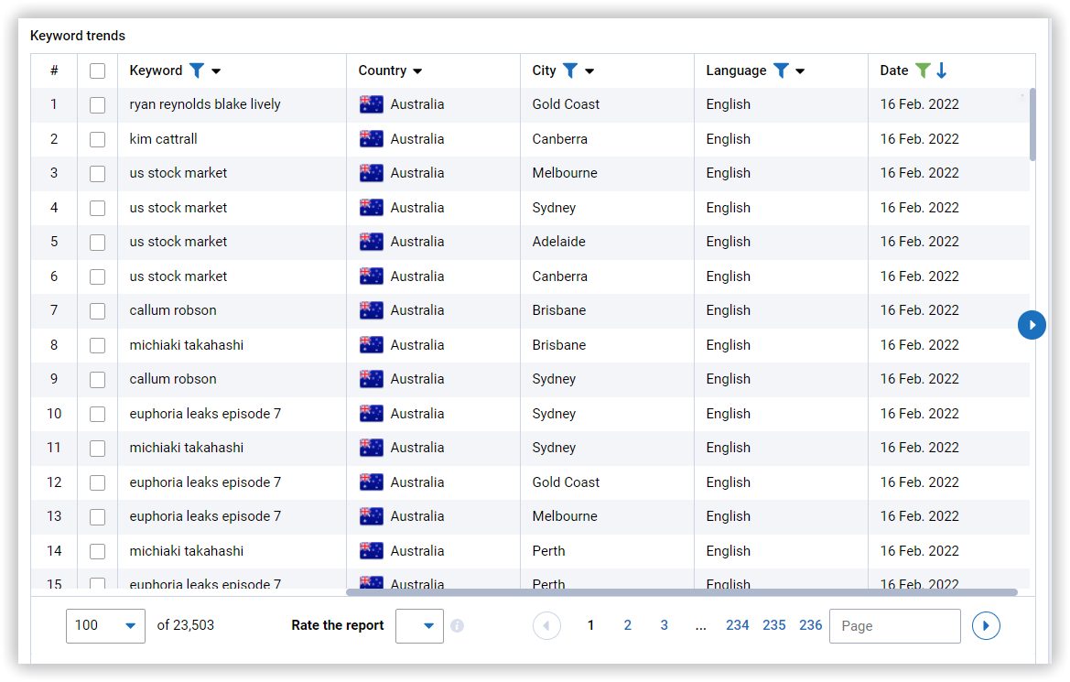
Task: Click 'callum robson' in row 9
Action: (x=173, y=379)
